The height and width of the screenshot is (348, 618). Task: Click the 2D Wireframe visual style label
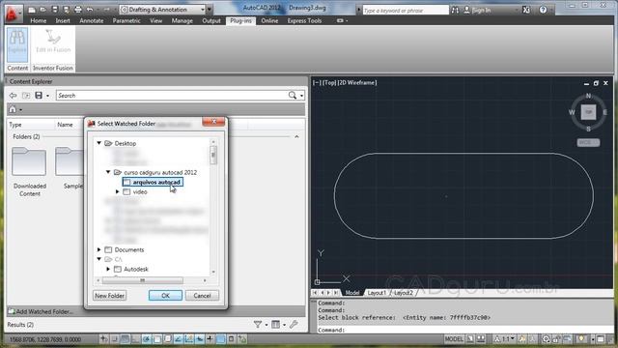tap(357, 82)
